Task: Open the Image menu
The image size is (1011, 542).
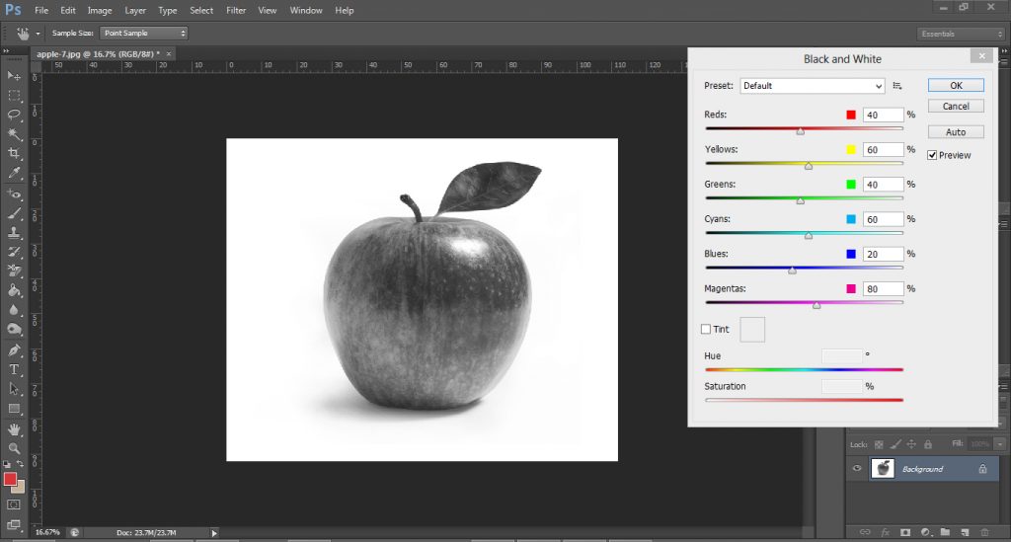Action: [x=100, y=10]
